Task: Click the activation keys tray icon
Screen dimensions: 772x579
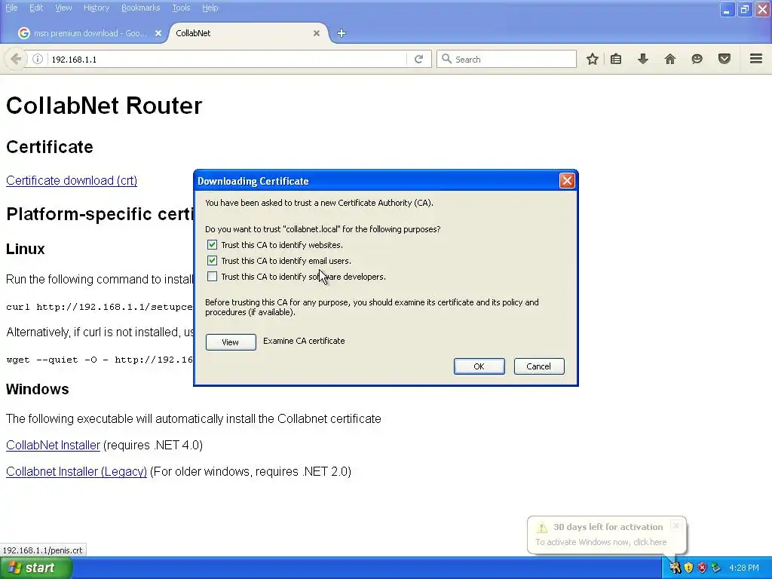Action: point(675,568)
